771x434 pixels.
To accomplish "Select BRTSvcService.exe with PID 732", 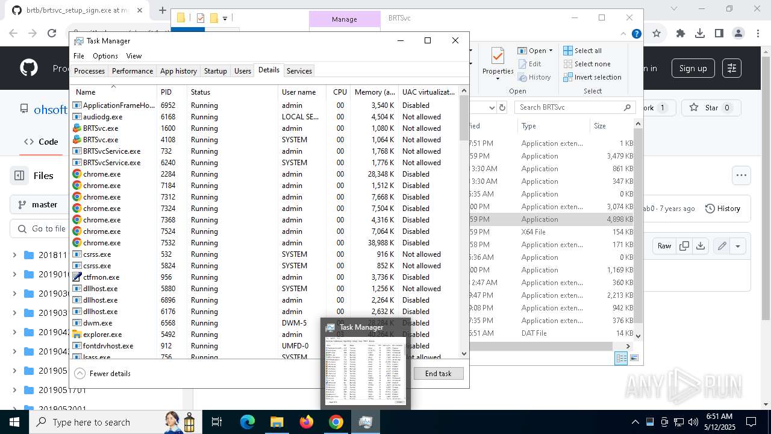I will pyautogui.click(x=265, y=151).
